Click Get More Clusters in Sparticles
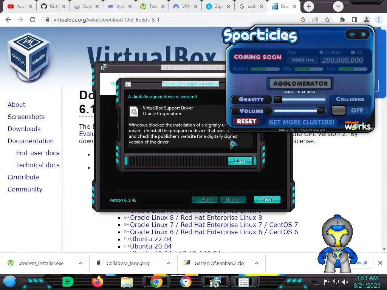The image size is (387, 290). pos(301,122)
